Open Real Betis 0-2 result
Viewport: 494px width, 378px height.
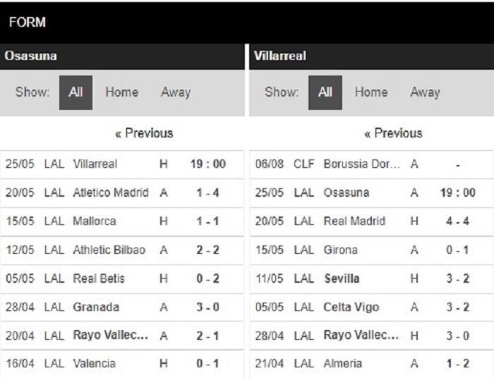click(99, 279)
